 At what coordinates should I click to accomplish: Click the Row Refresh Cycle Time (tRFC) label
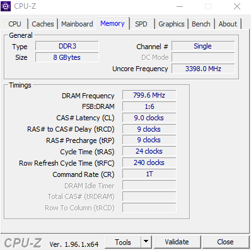coord(67,163)
